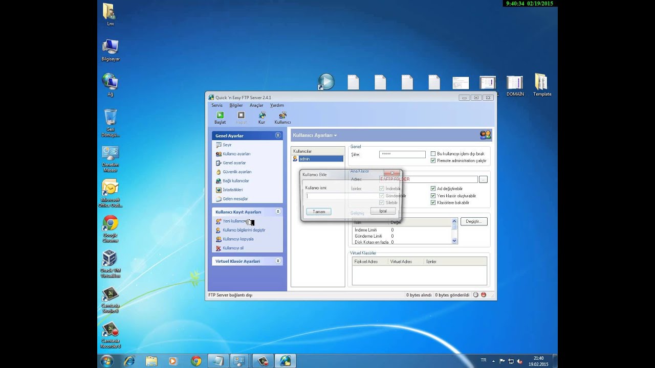655x368 pixels.
Task: Click İptal in Kullanıcı Ekle dialog
Action: [x=383, y=211]
